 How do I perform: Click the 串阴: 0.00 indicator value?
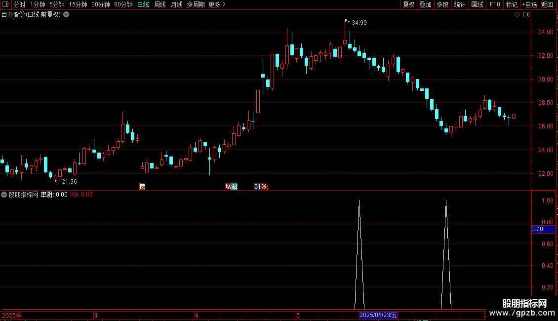click(x=54, y=195)
